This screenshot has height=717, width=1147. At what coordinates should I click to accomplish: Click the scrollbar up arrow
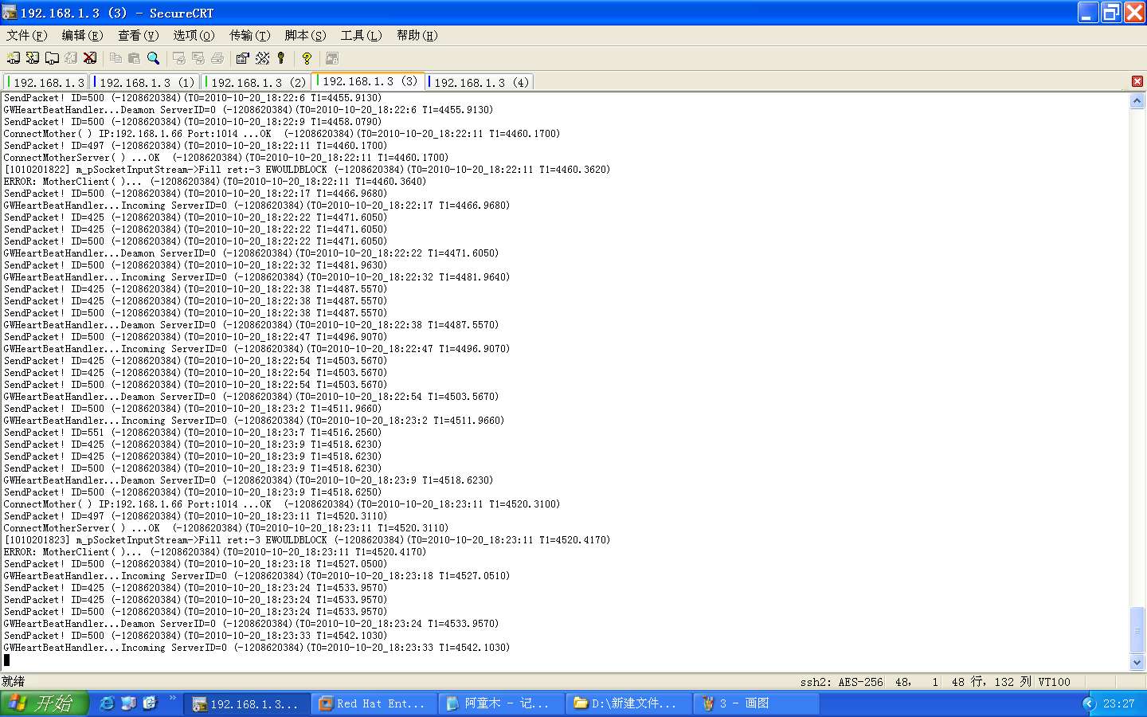(x=1137, y=101)
